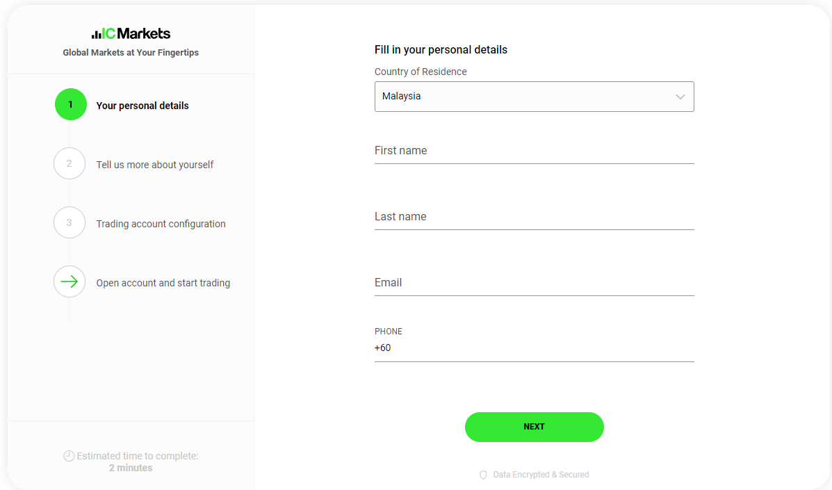
Task: Click the Data Encrypted & Secured text
Action: [x=541, y=475]
